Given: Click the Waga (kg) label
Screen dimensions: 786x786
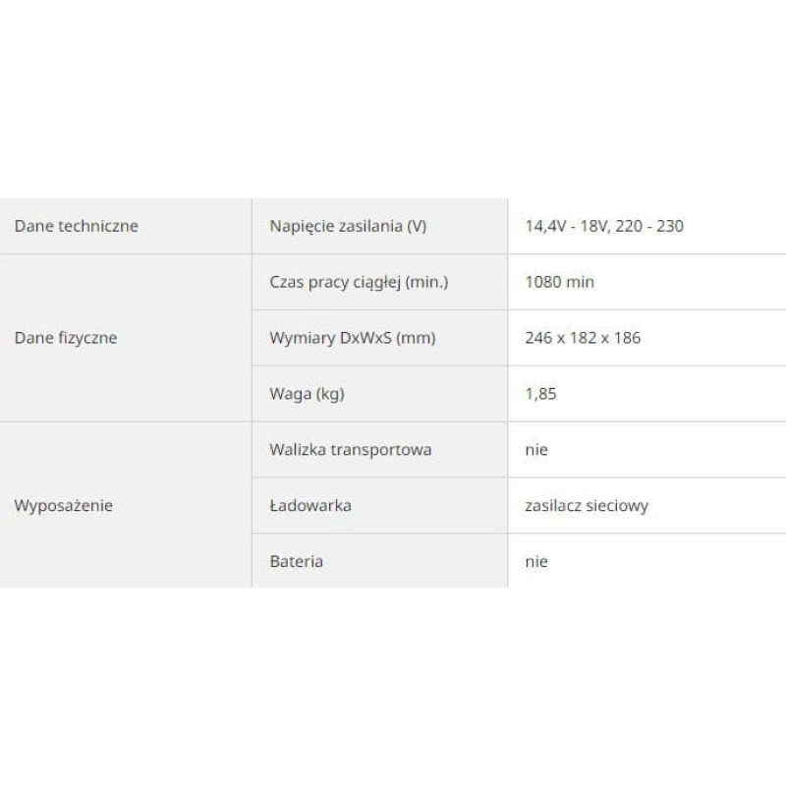Looking at the screenshot, I should point(307,394).
